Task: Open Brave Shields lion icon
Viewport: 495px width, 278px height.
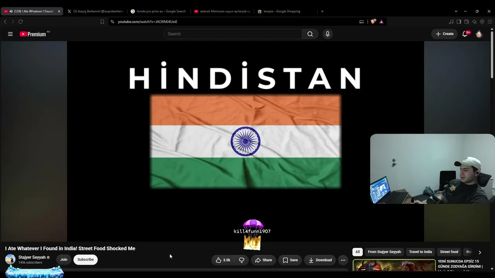Action: (x=373, y=22)
